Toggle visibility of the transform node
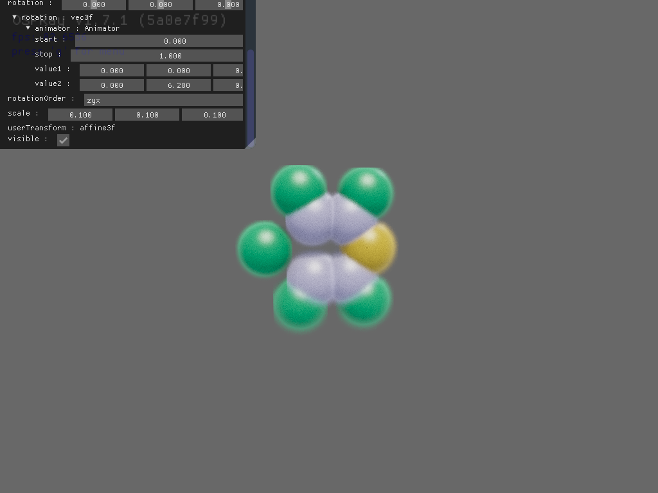 click(x=62, y=140)
